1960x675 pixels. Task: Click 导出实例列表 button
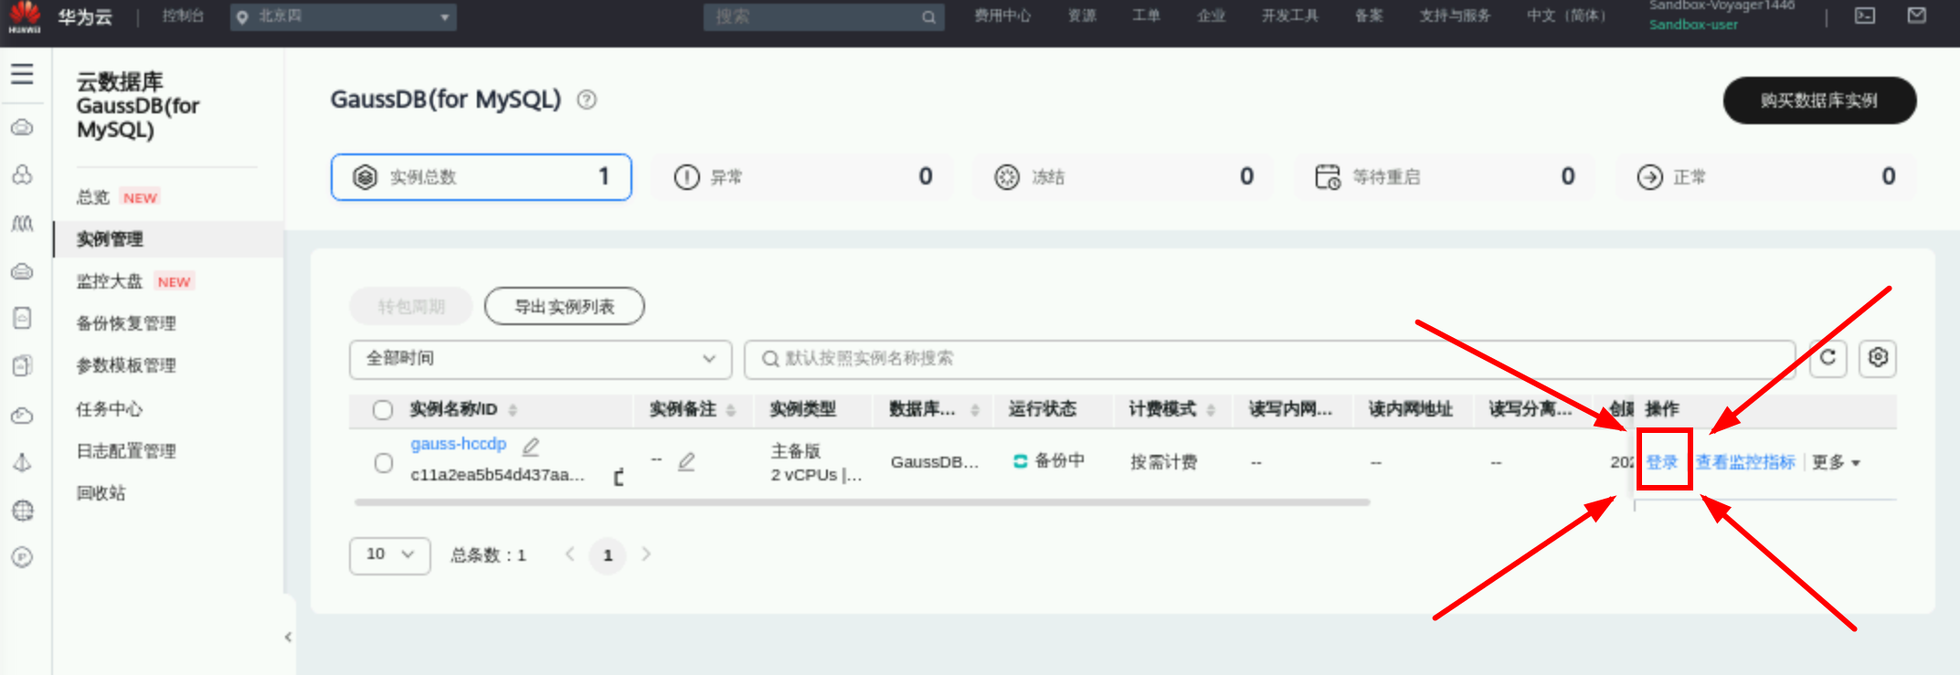coord(565,307)
